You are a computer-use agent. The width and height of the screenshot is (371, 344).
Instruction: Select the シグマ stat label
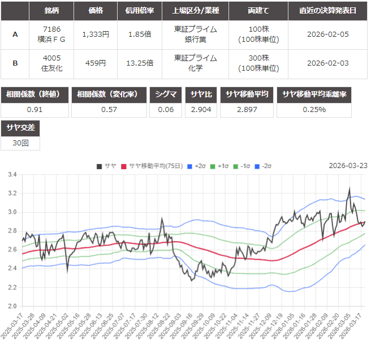[166, 94]
